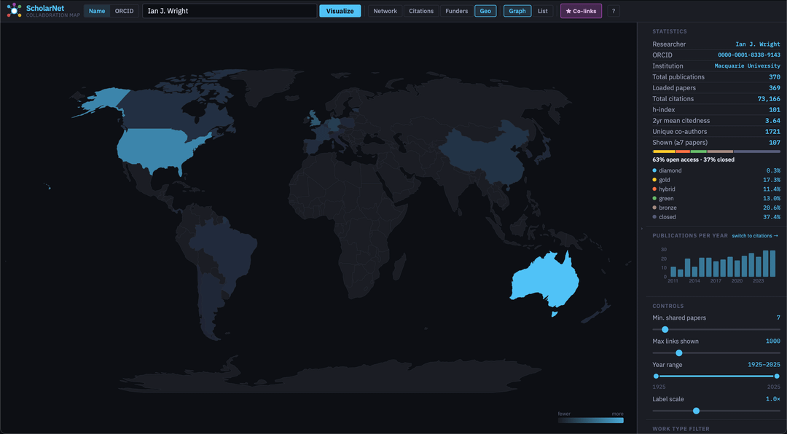
Task: Click the Min. shared papers slider handle
Action: [665, 330]
